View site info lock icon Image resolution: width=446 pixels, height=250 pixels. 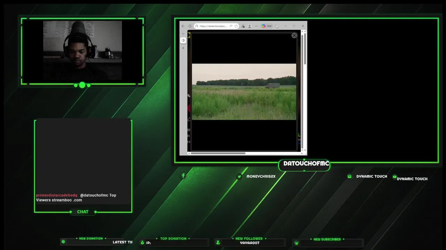coord(197,26)
